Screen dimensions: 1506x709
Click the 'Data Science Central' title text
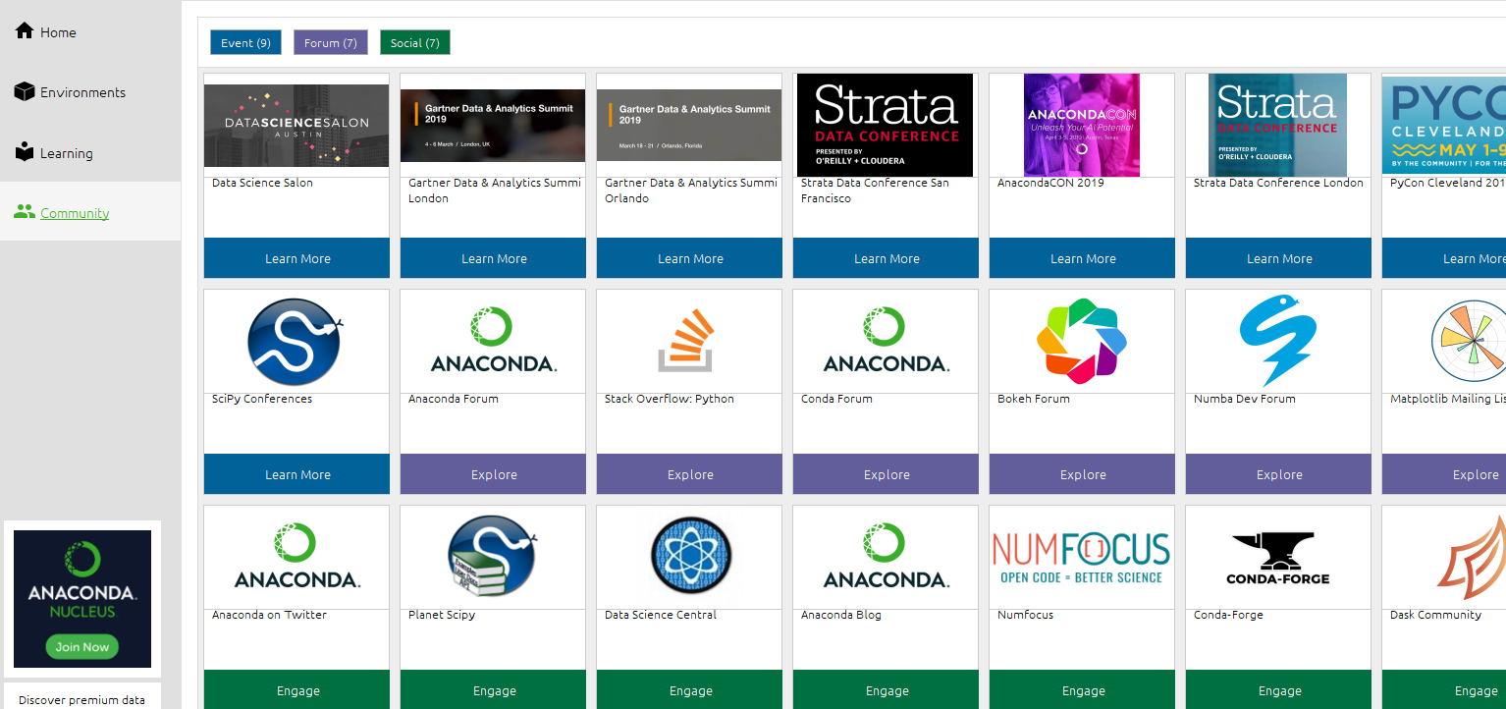661,615
